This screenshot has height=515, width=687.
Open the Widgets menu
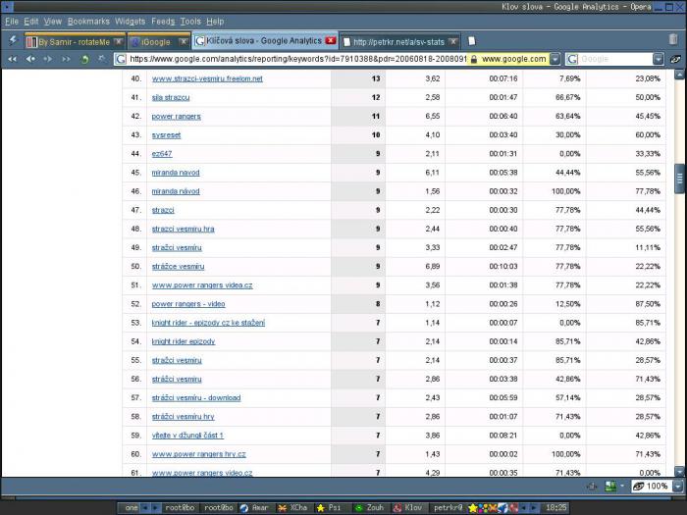[x=131, y=21]
